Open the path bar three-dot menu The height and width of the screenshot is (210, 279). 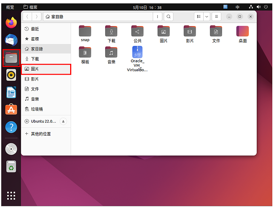pyautogui.click(x=157, y=17)
